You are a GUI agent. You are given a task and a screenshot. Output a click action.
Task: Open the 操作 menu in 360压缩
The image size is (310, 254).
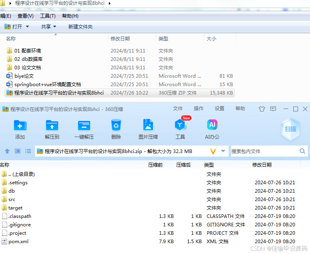coord(199,109)
